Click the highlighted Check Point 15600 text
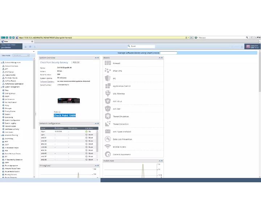 tap(65, 115)
